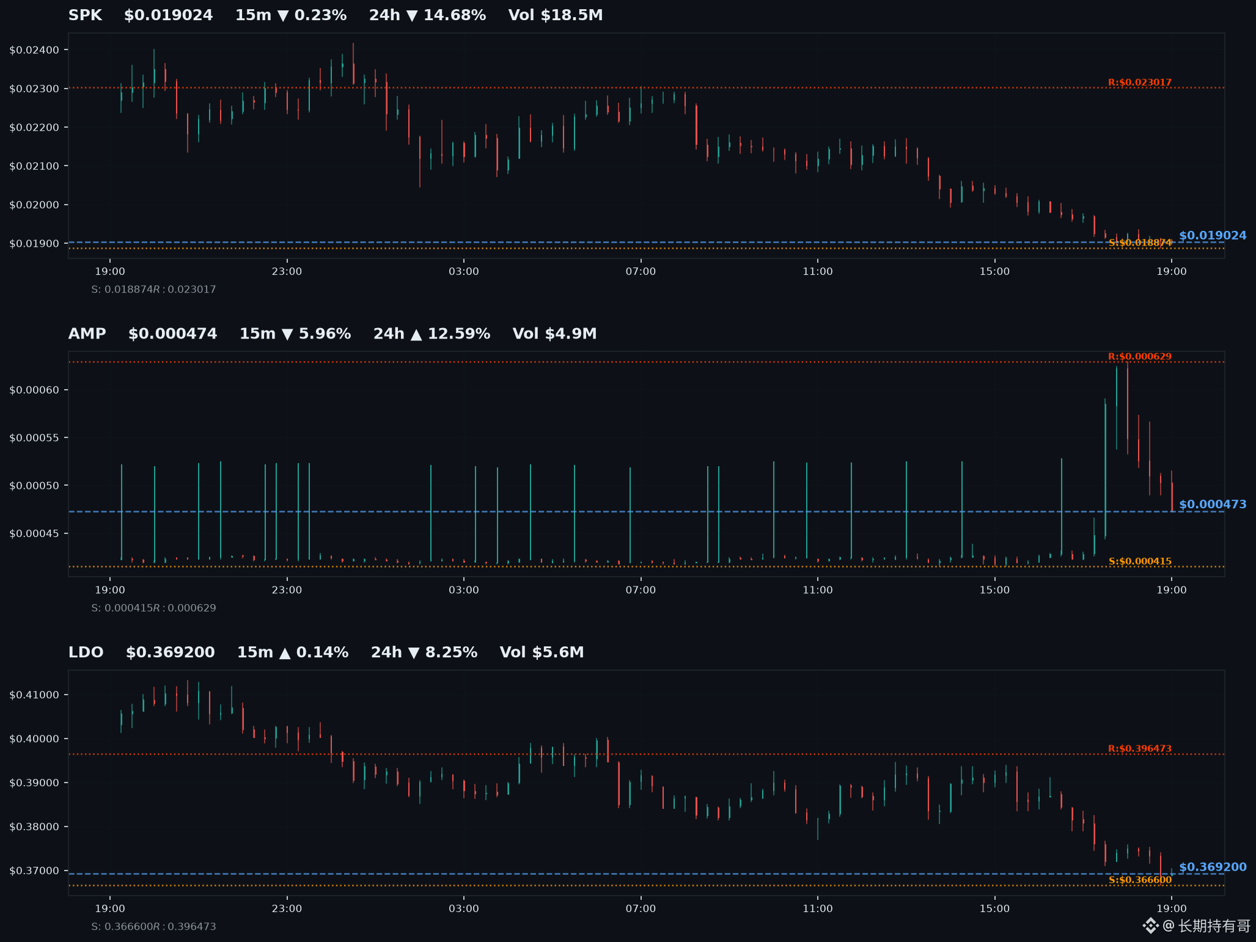Image resolution: width=1256 pixels, height=942 pixels.
Task: Click the SPK header price "$0.019024"
Action: (168, 15)
